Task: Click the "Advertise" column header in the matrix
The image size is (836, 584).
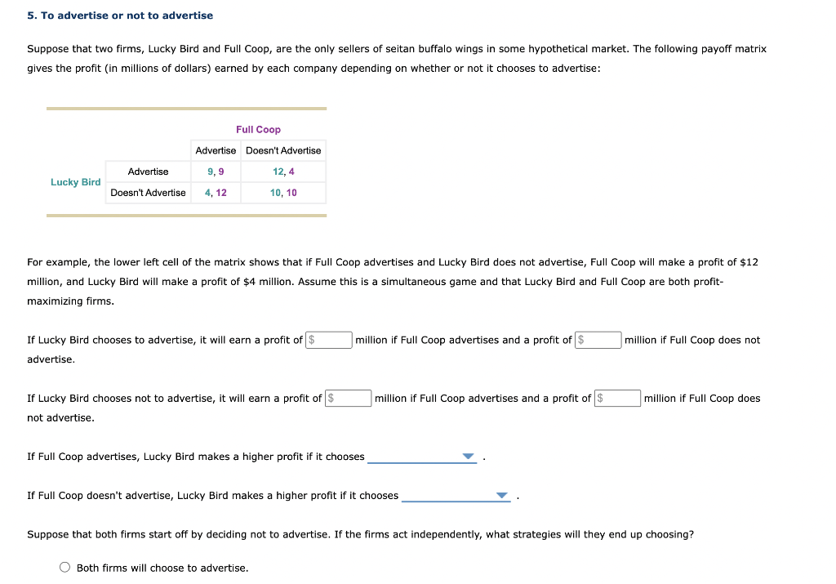Action: (216, 150)
